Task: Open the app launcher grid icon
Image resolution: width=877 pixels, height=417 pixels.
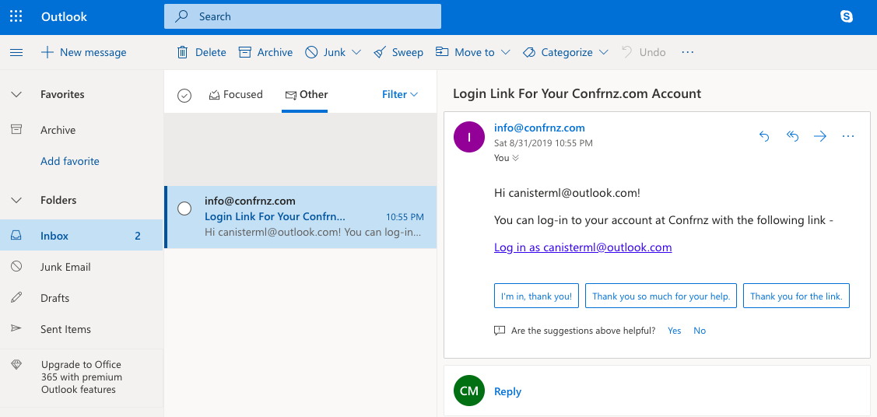Action: [x=16, y=16]
